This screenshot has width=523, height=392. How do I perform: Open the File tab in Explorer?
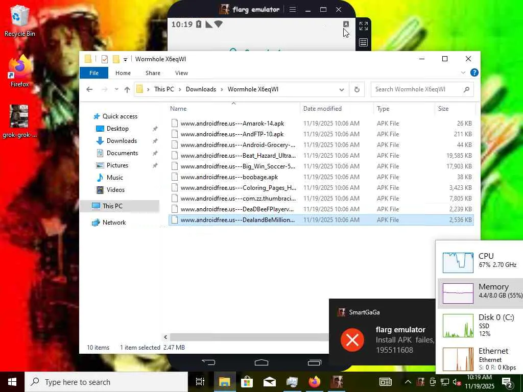(x=94, y=73)
